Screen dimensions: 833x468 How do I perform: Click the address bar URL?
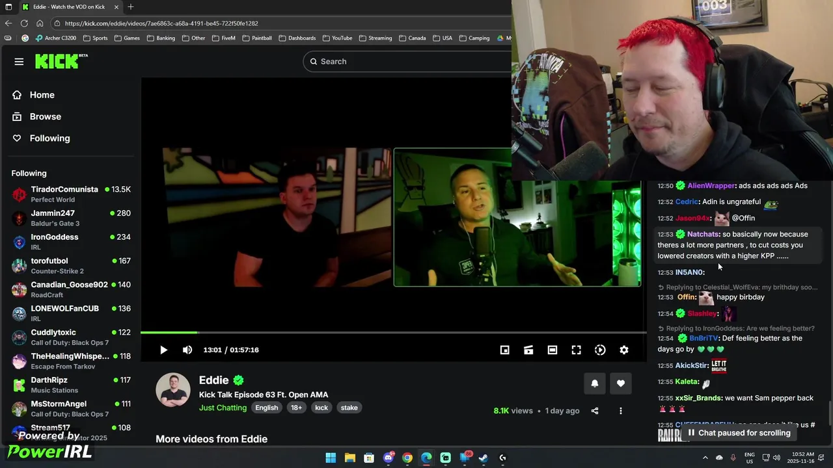pos(161,23)
